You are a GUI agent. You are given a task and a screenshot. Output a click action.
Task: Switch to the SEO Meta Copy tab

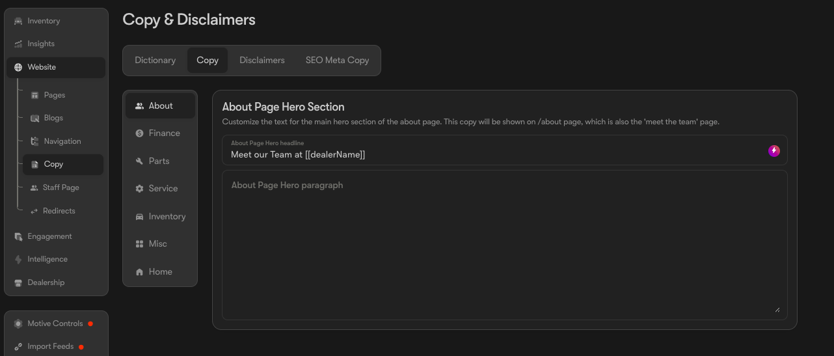337,60
